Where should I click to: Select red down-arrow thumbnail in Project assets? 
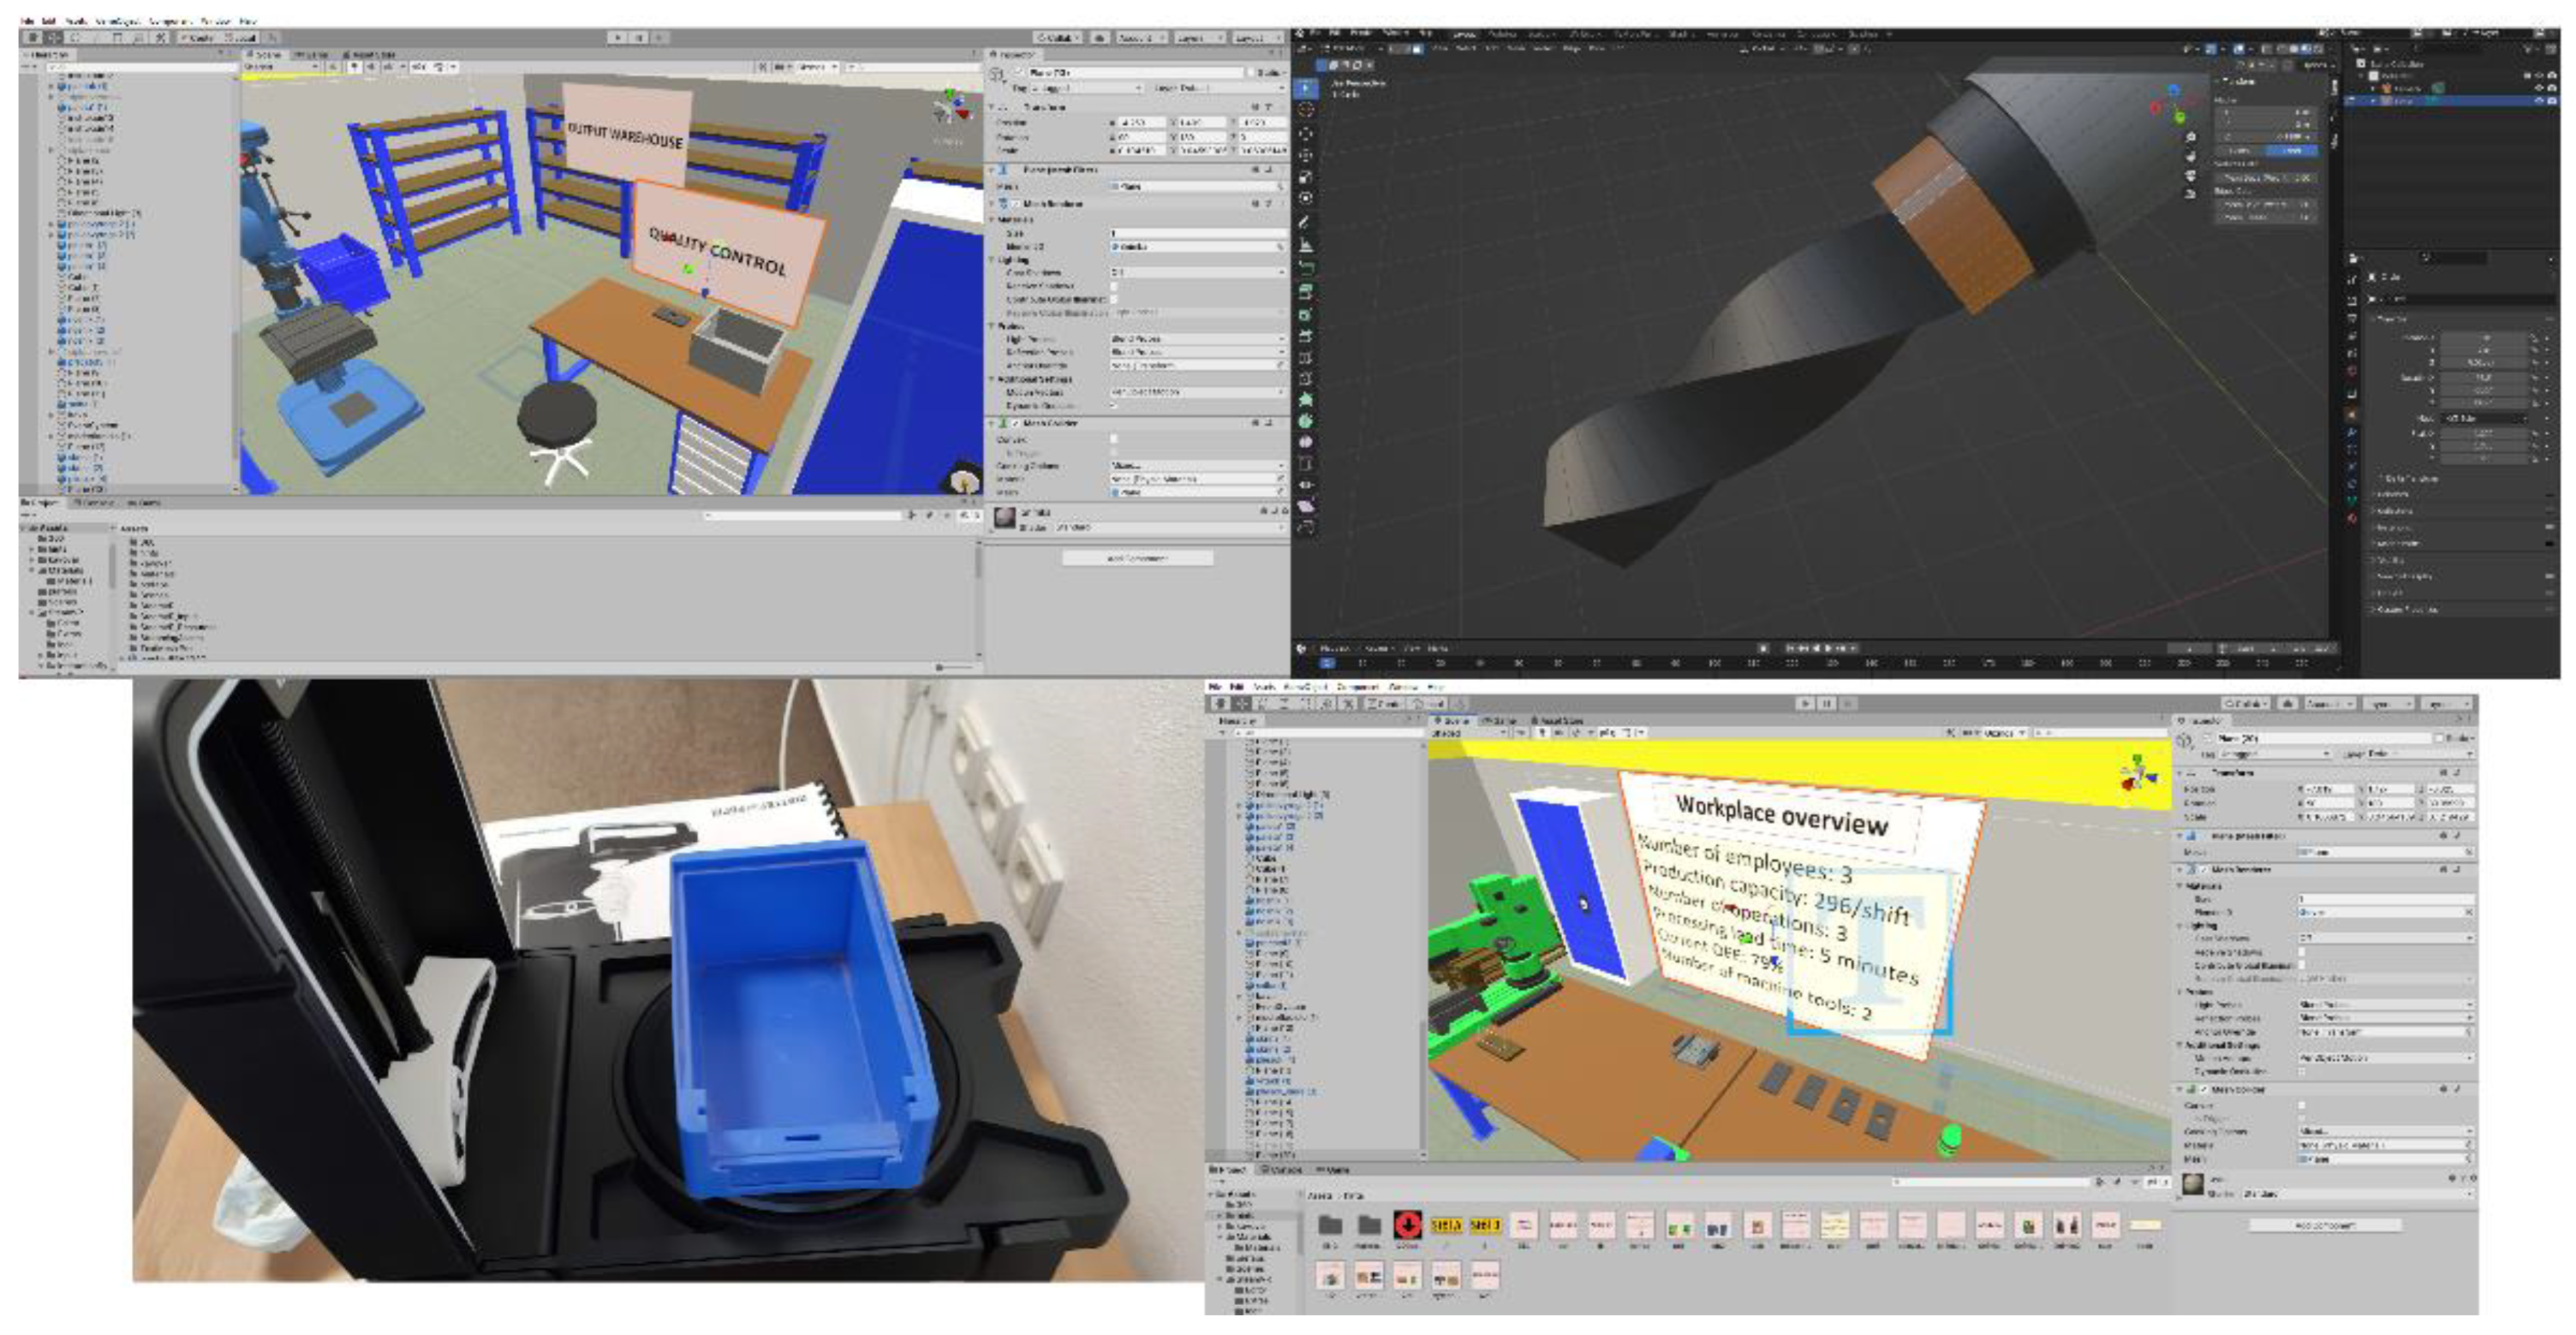click(1407, 1225)
